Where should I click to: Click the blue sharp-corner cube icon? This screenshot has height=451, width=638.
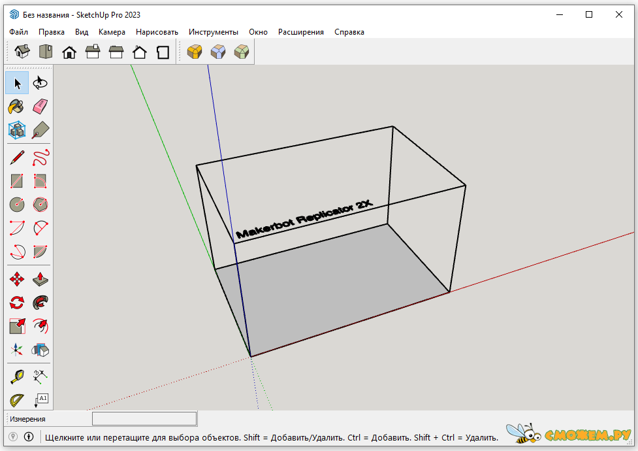tap(218, 52)
